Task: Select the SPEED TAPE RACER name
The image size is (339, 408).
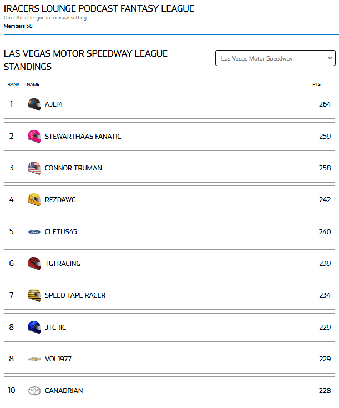Action: click(x=75, y=295)
